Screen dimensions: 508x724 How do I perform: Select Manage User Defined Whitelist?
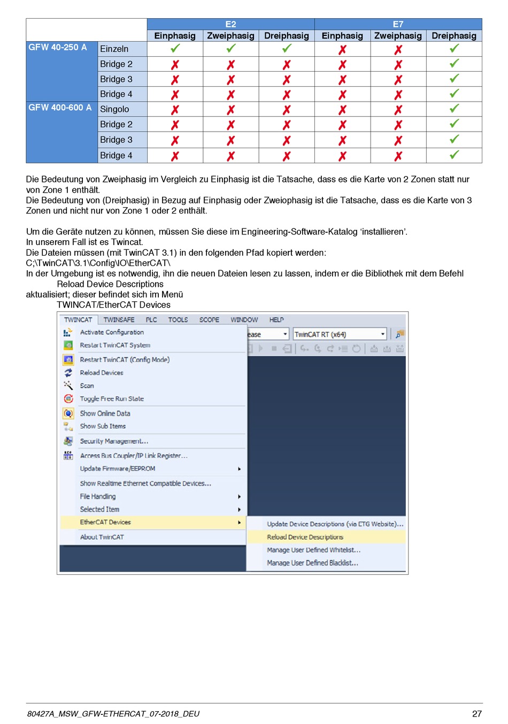(326, 550)
